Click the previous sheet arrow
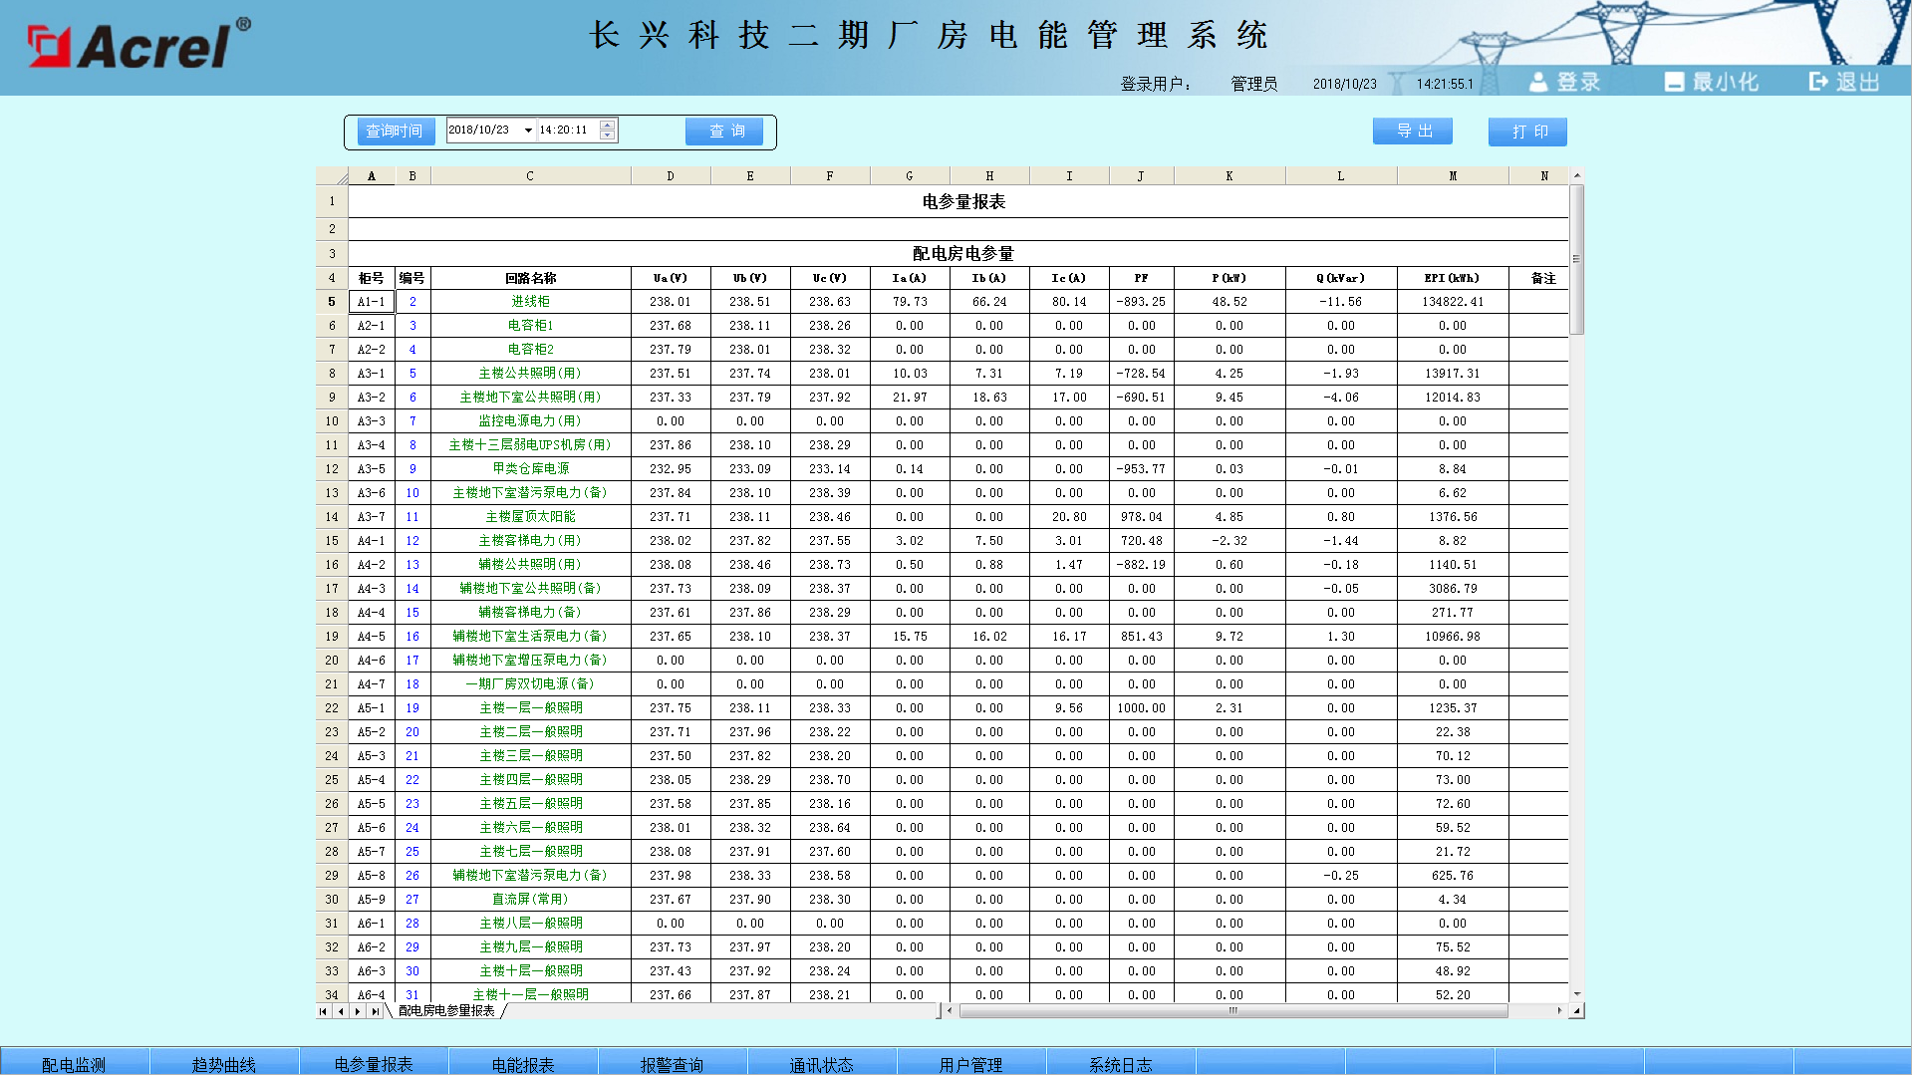This screenshot has width=1912, height=1075. 341,1011
